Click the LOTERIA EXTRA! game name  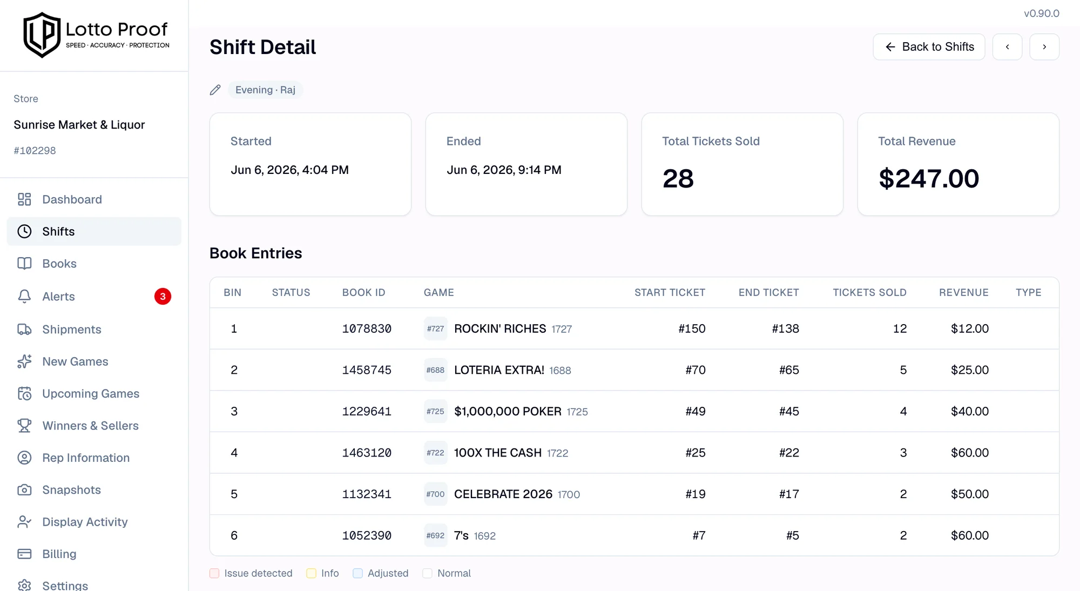click(499, 370)
